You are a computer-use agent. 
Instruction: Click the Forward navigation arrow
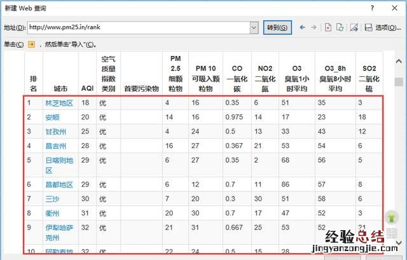click(314, 27)
